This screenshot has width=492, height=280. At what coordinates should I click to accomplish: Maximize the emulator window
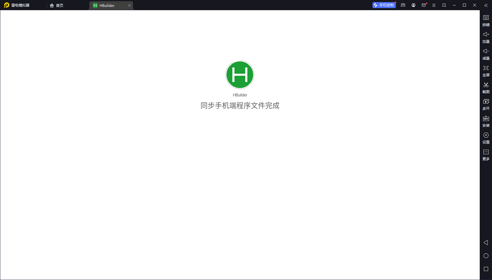tap(464, 5)
